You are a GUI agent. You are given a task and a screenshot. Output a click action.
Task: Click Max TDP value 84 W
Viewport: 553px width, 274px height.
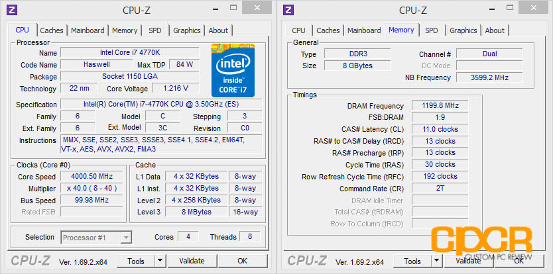(x=184, y=64)
